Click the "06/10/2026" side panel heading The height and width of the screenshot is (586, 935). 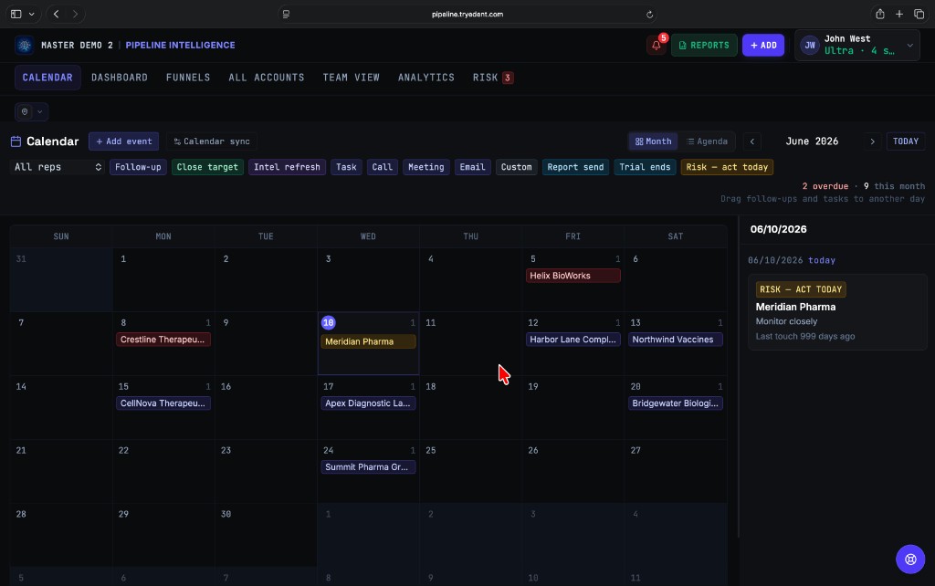coord(778,229)
